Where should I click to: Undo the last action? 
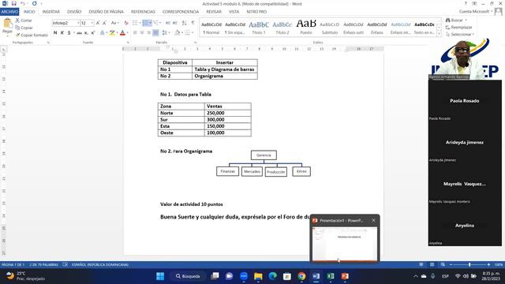23,3
